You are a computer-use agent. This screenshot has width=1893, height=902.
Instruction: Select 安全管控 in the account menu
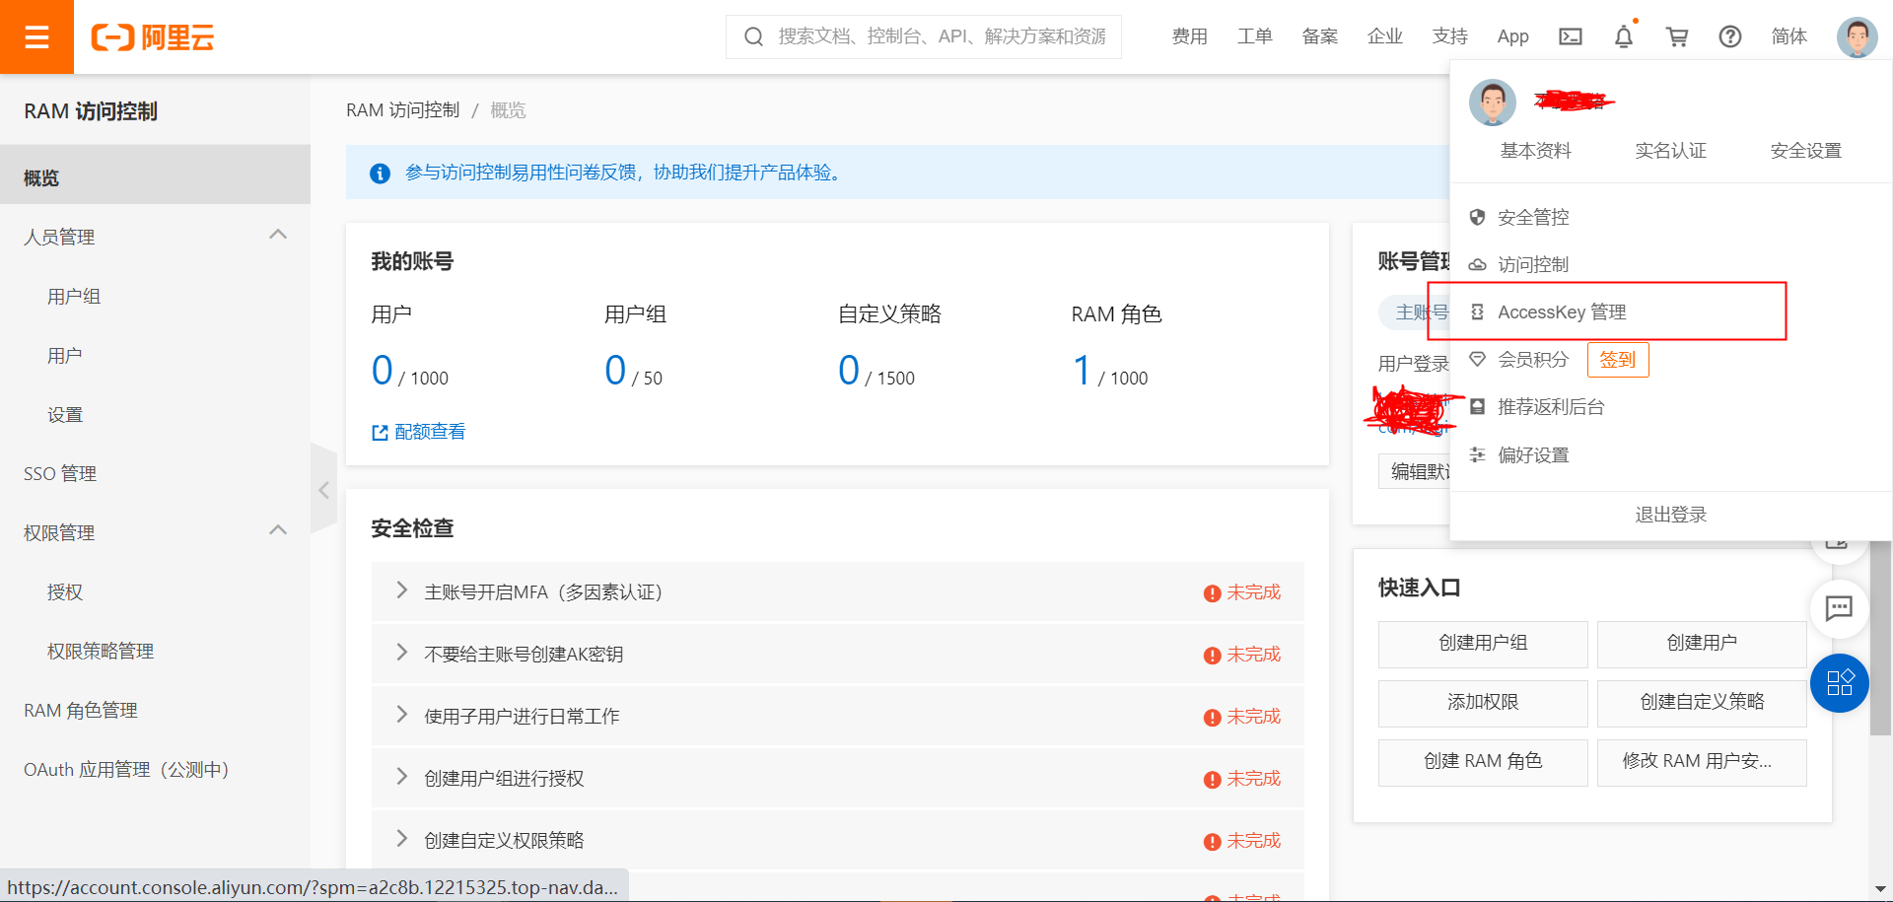pos(1532,217)
